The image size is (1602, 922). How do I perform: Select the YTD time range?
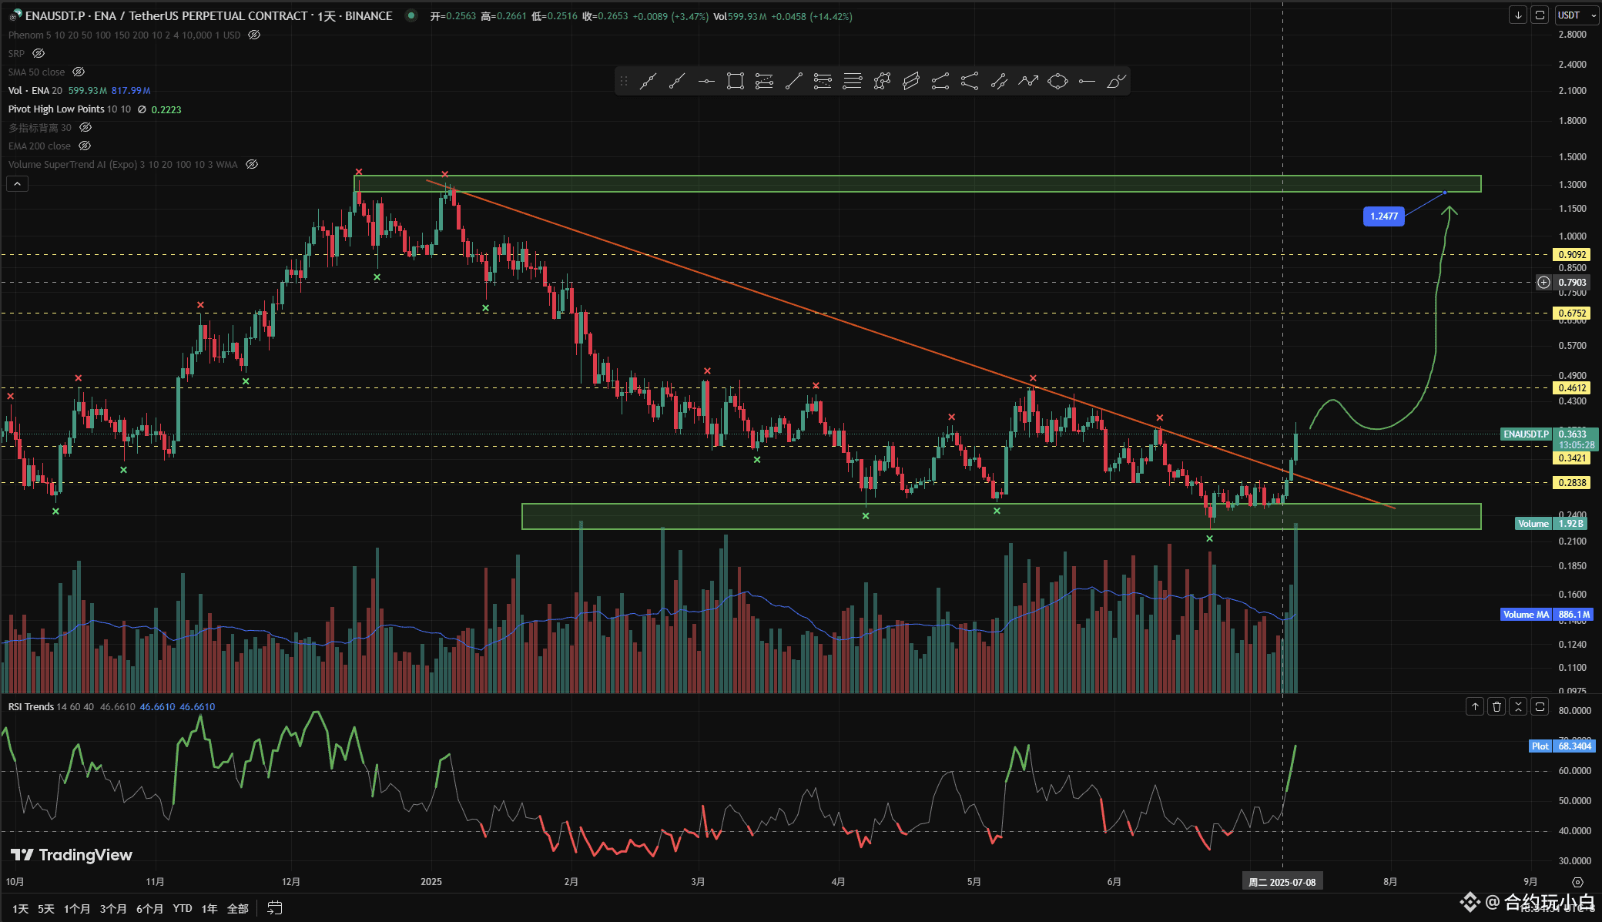tap(183, 909)
